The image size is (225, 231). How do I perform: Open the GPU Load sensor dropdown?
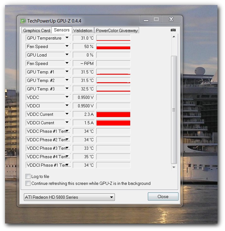[67, 55]
